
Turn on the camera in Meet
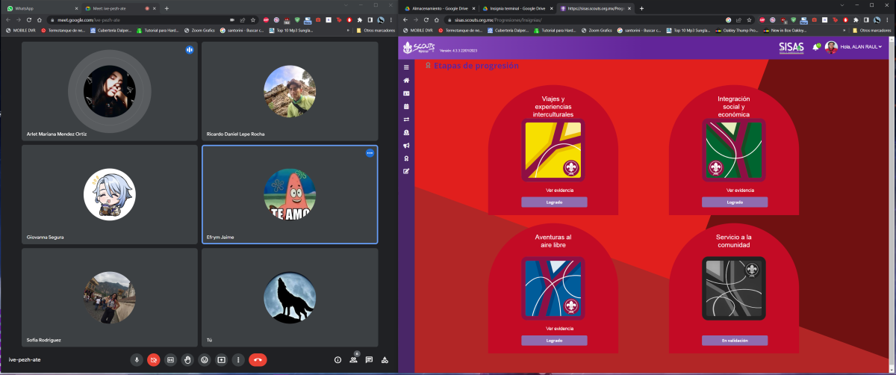tap(154, 359)
